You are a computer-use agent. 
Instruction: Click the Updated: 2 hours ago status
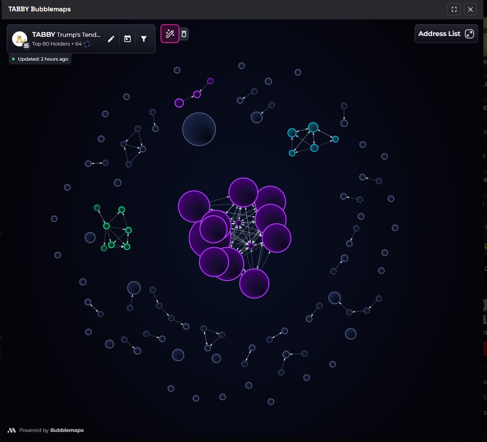40,59
